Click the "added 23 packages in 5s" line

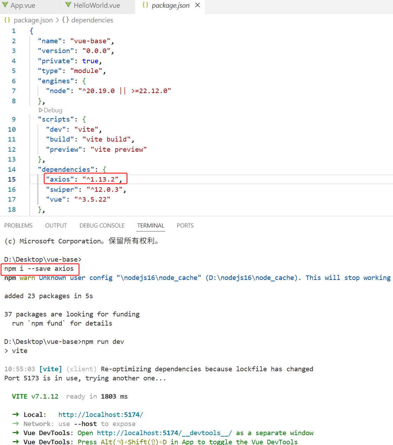48,296
